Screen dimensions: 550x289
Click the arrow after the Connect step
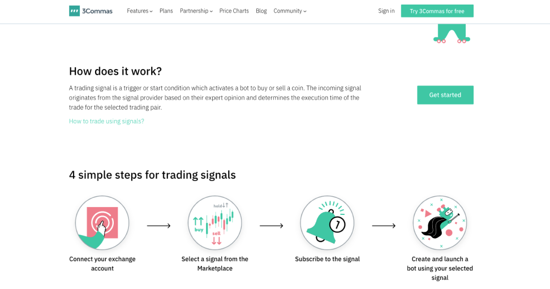(x=158, y=226)
